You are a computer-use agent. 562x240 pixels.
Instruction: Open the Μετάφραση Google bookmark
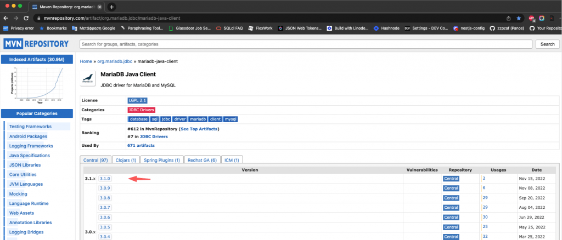pyautogui.click(x=93, y=28)
